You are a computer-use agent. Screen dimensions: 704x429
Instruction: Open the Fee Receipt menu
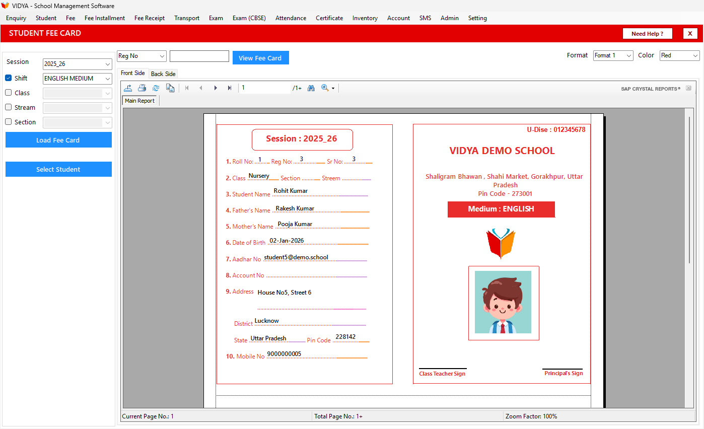click(150, 18)
